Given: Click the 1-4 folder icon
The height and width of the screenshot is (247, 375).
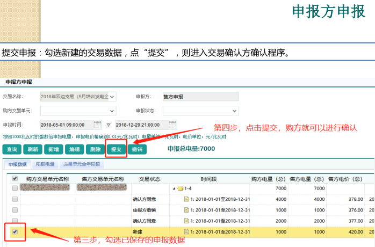Looking at the screenshot, I should [x=181, y=188].
